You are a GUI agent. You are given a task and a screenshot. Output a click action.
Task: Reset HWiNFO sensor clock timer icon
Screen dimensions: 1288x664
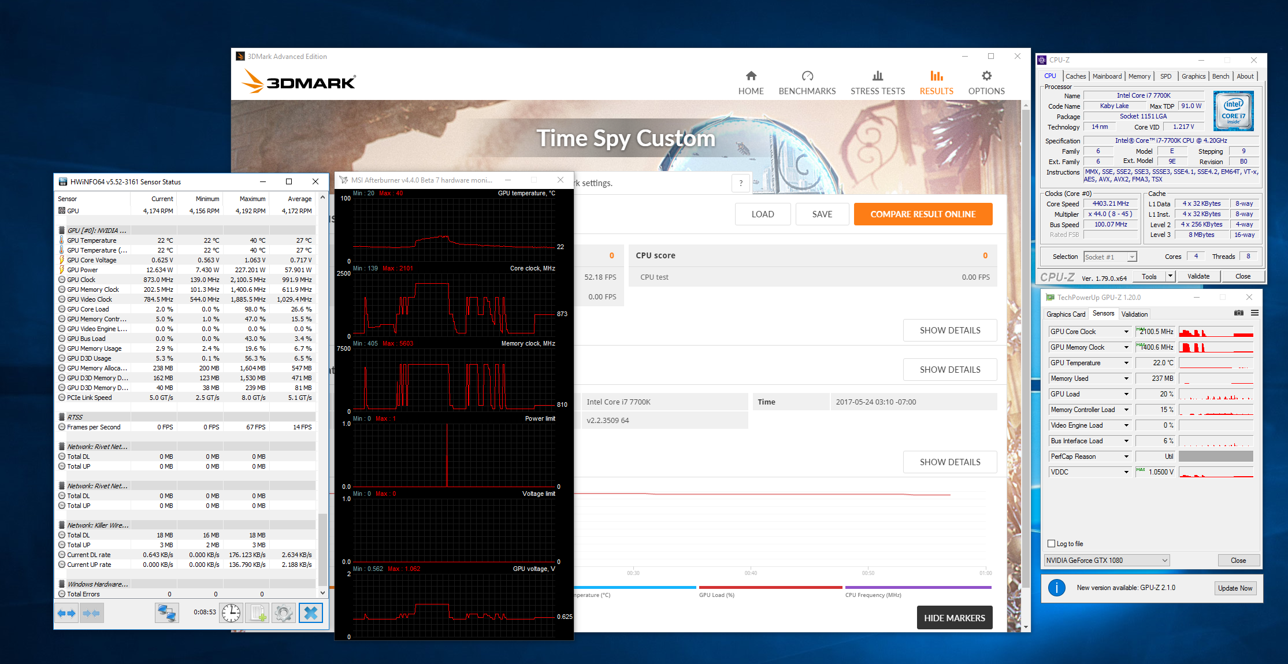[x=231, y=613]
